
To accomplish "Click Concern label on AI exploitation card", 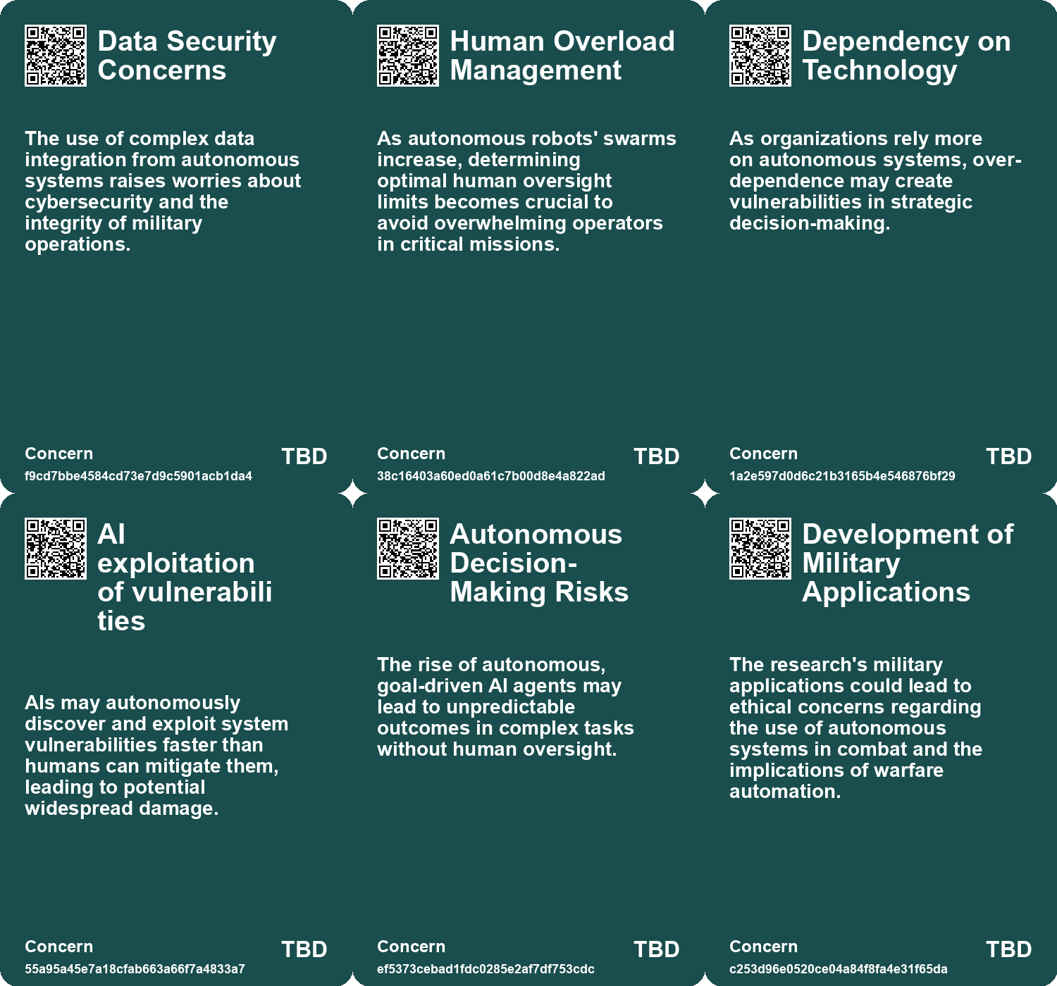I will point(59,947).
